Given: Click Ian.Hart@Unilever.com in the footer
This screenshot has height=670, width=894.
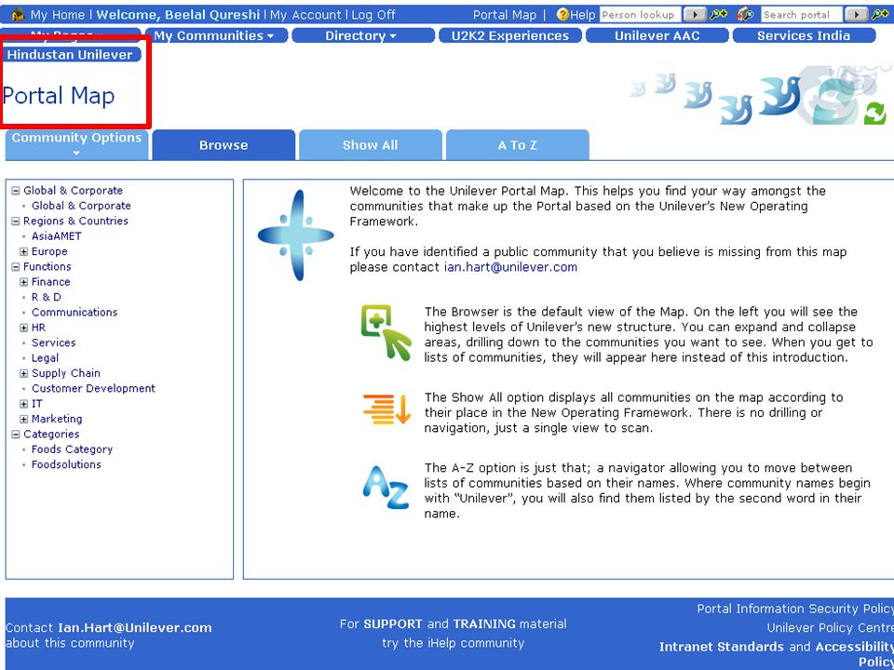Looking at the screenshot, I should click(x=134, y=627).
